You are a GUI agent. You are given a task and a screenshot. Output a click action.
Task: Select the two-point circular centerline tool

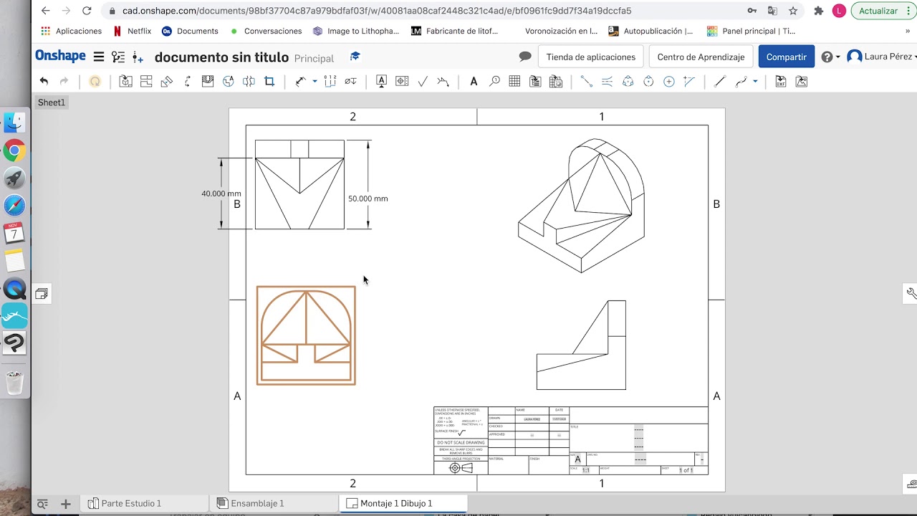coord(648,82)
